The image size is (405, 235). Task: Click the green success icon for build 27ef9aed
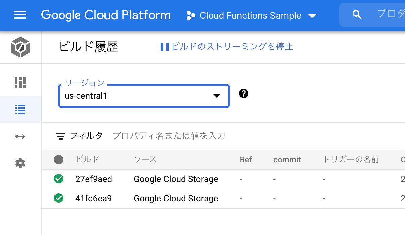[x=58, y=179]
